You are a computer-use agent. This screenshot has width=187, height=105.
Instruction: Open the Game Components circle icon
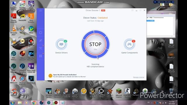(129, 44)
